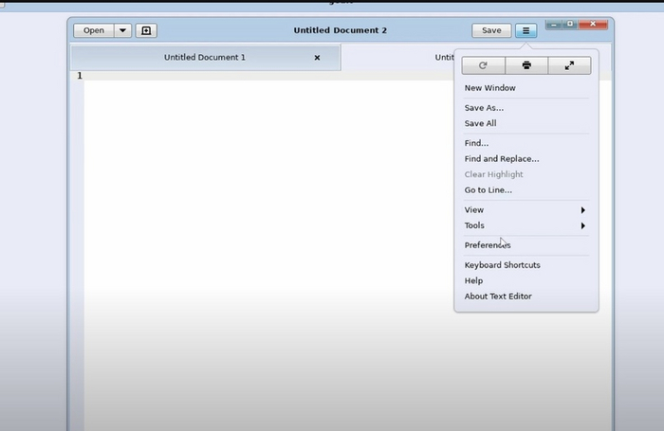This screenshot has width=664, height=431.
Task: Maximize the Text Editor window
Action: click(x=570, y=25)
